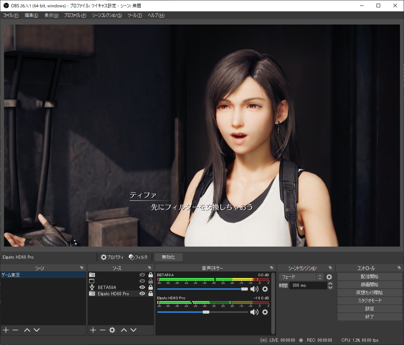Image resolution: width=404 pixels, height=345 pixels.
Task: Hide the BETA58A source using its eye icon
Action: (142, 287)
